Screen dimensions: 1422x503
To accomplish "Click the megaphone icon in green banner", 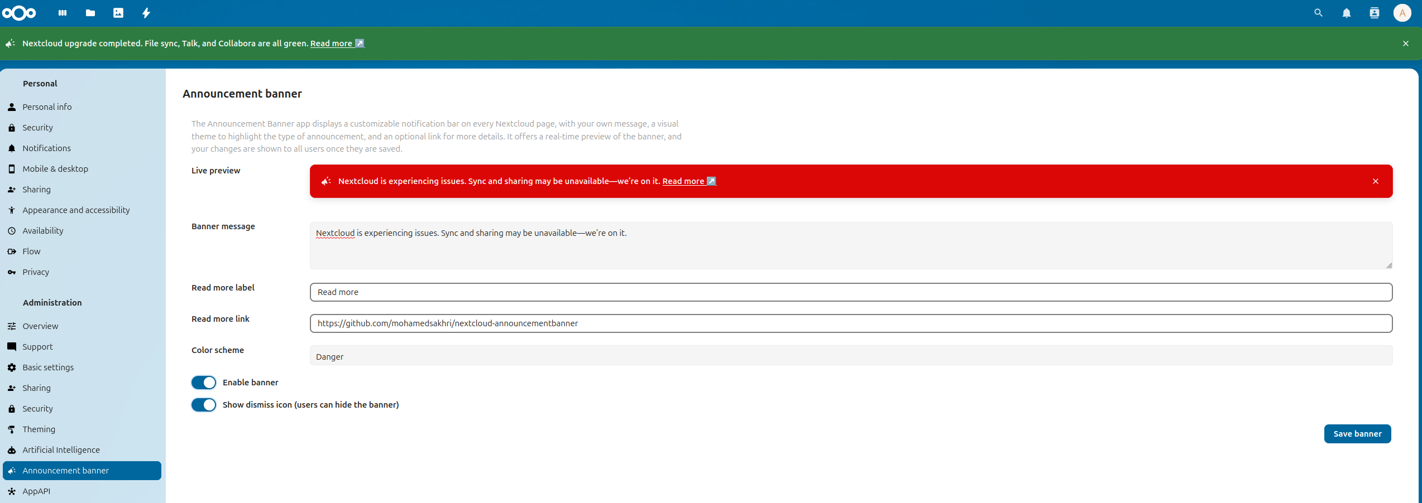I will (x=10, y=43).
